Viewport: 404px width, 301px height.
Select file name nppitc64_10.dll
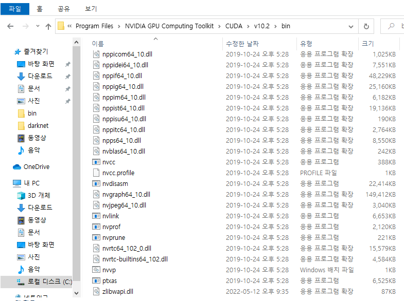point(124,130)
